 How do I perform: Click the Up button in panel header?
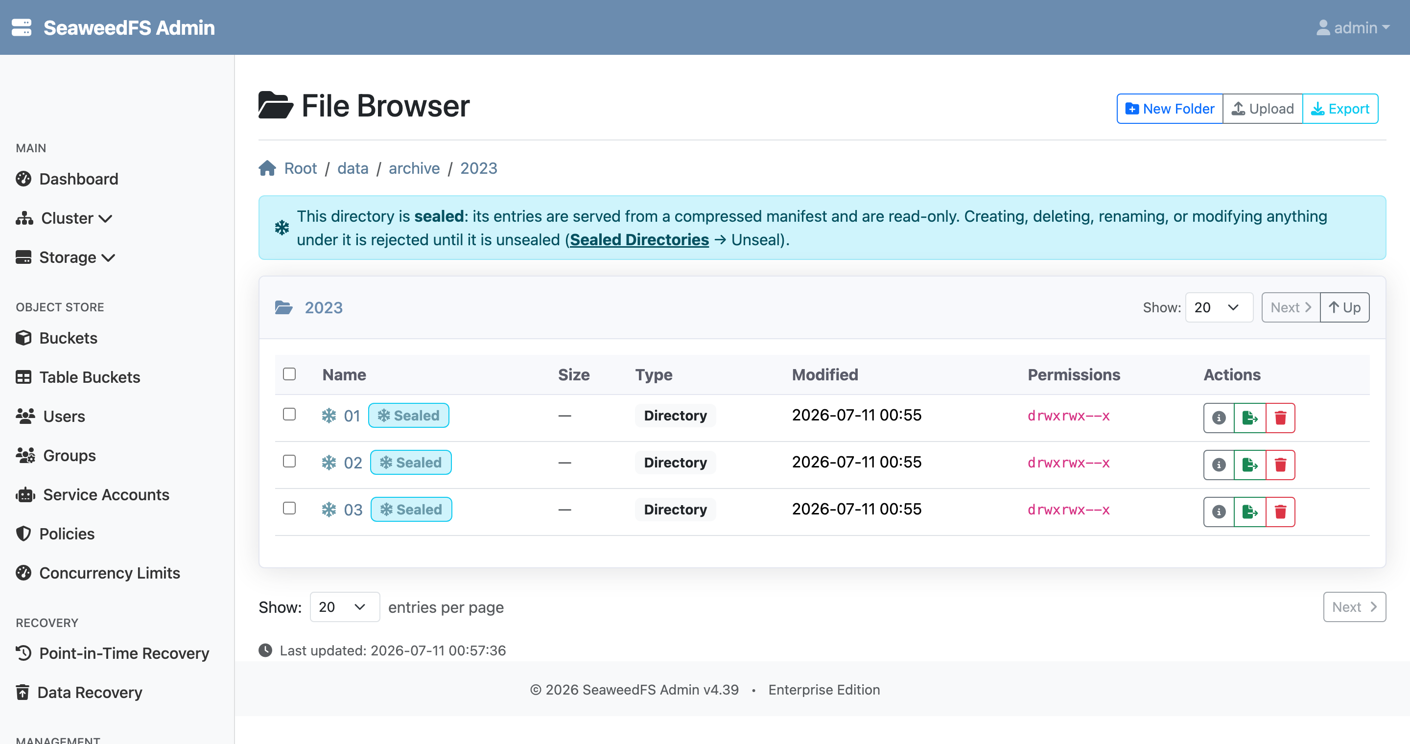point(1345,307)
